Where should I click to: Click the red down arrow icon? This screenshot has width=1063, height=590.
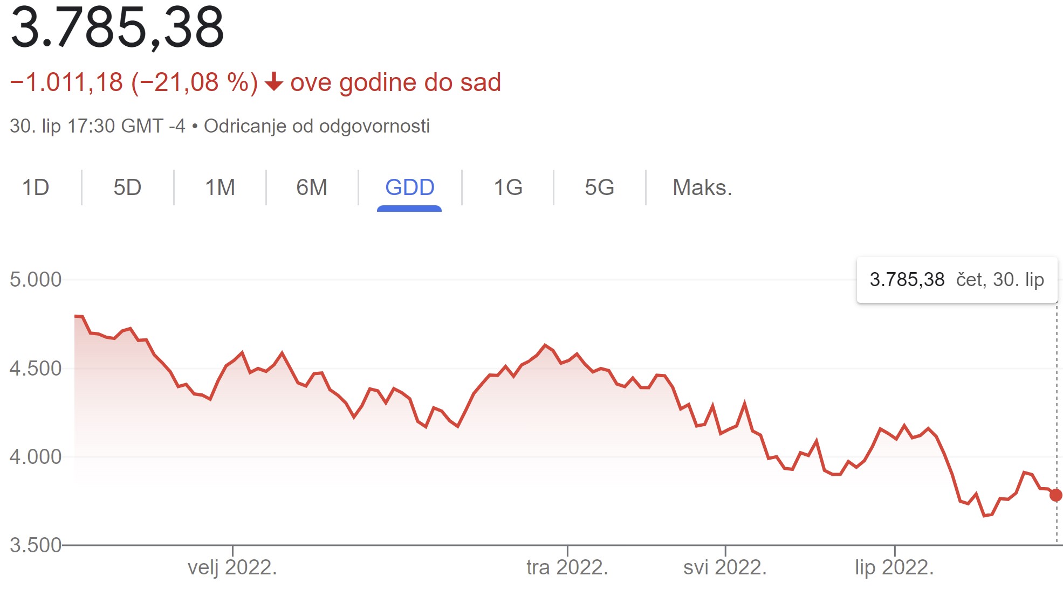coord(274,82)
